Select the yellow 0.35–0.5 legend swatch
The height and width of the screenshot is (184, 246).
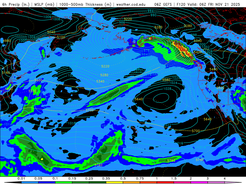(x=114, y=182)
